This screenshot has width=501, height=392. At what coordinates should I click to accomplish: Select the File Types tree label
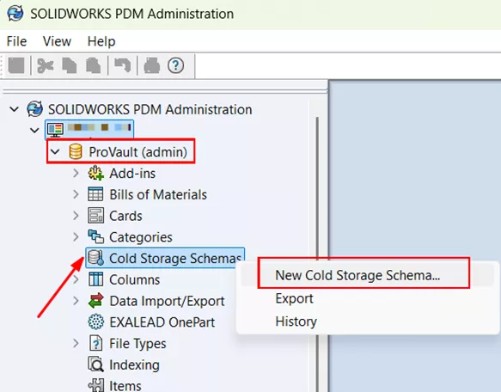tap(137, 344)
